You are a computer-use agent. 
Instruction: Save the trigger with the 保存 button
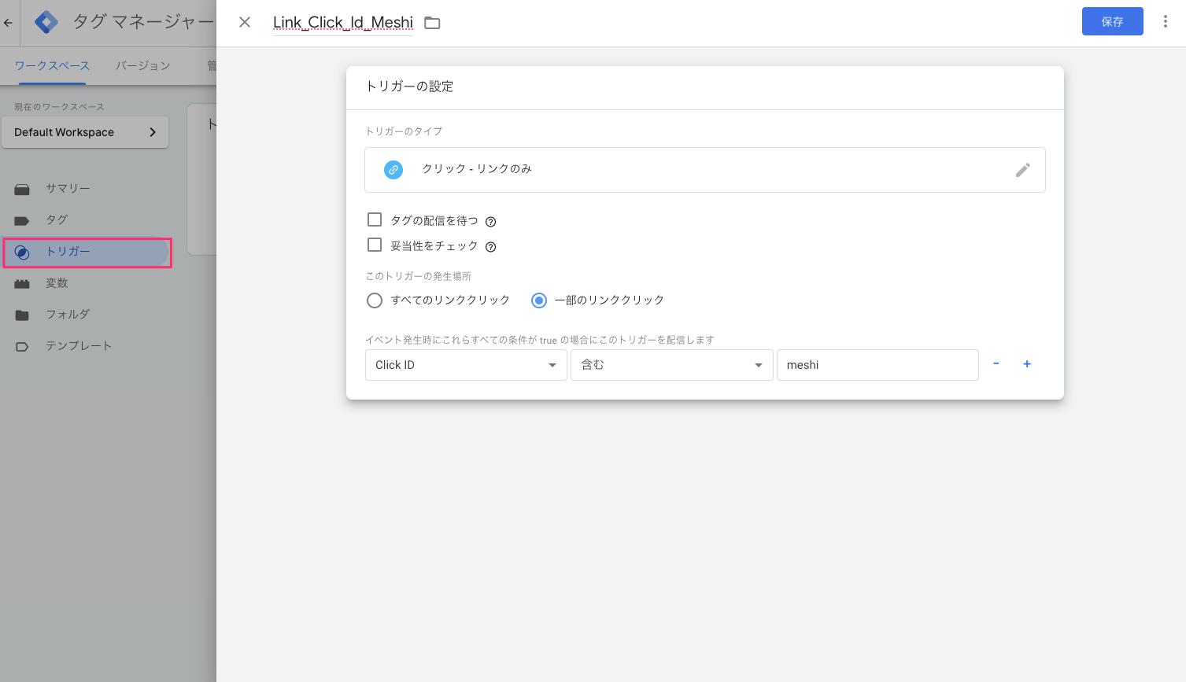(x=1112, y=21)
